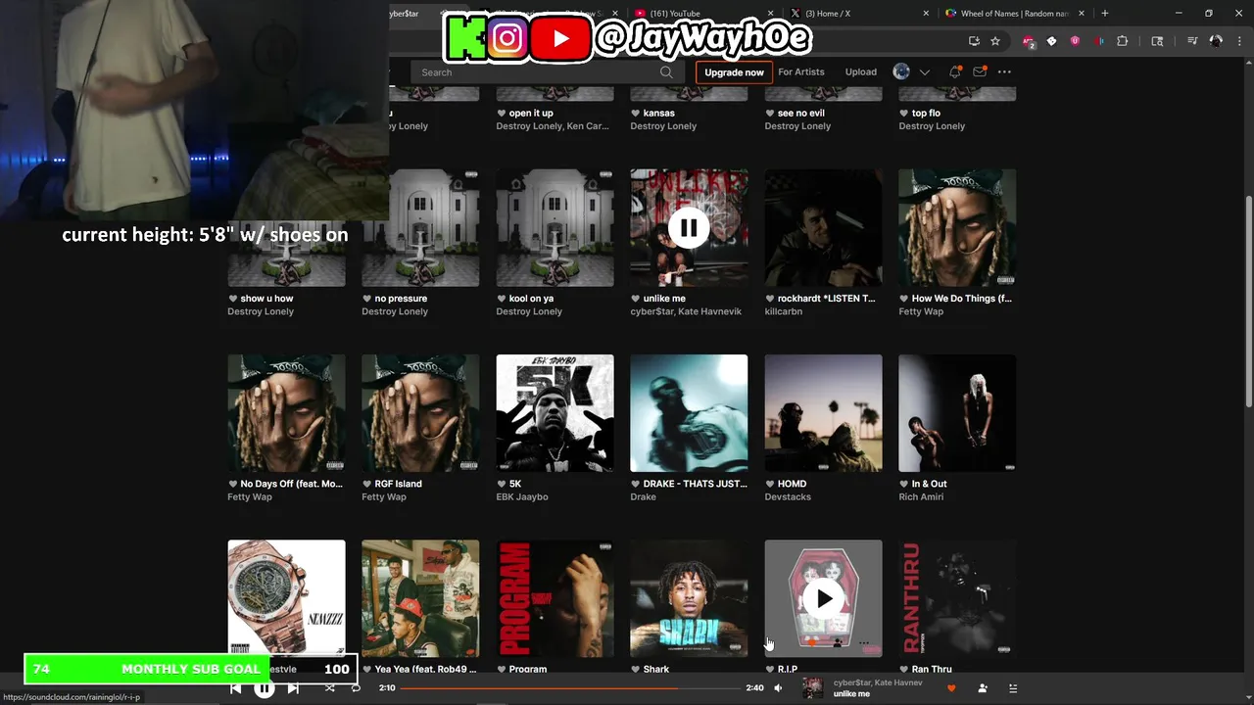Screen dimensions: 1254x705
Task: Click the SoundCloud profile avatar
Action: pos(901,71)
